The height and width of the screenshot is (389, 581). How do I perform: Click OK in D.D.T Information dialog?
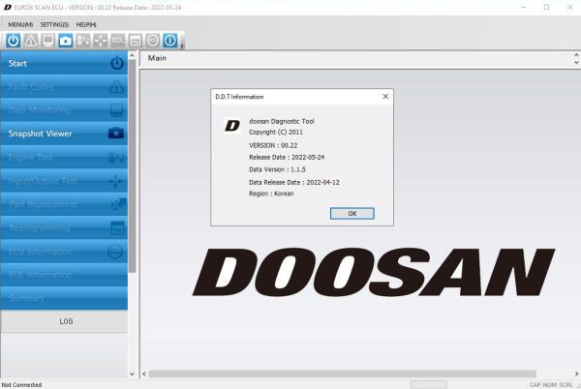tap(352, 213)
